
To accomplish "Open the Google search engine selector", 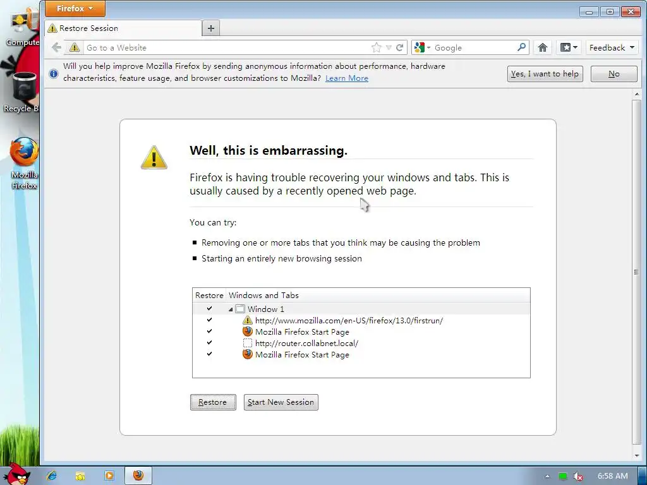I will click(423, 48).
